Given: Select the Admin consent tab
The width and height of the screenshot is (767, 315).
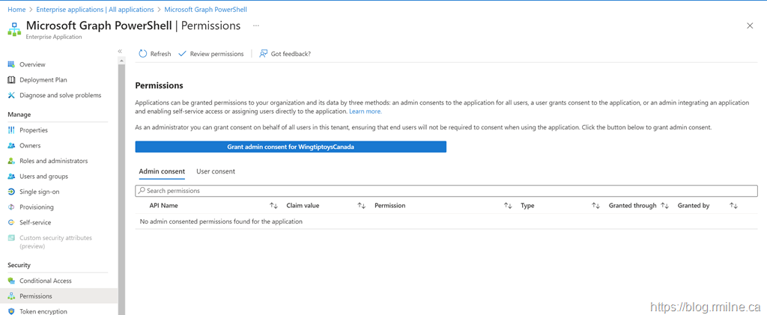Looking at the screenshot, I should coord(162,171).
